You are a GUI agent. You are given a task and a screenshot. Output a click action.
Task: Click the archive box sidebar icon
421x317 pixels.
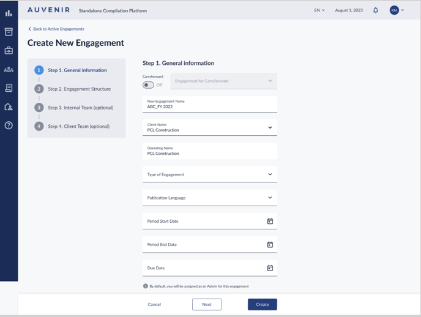tap(9, 32)
